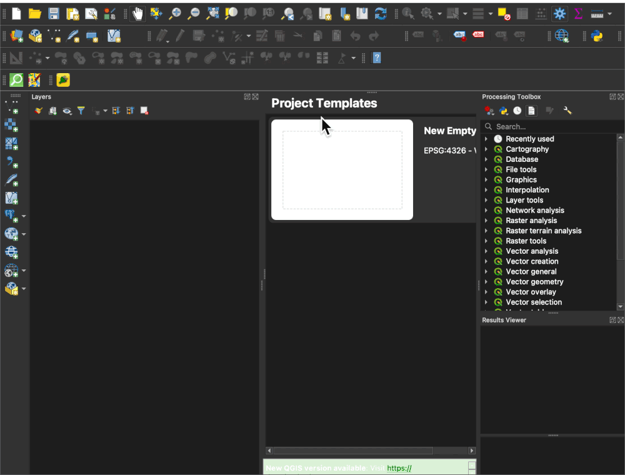This screenshot has width=625, height=475.
Task: Float the Layers panel button
Action: [247, 97]
